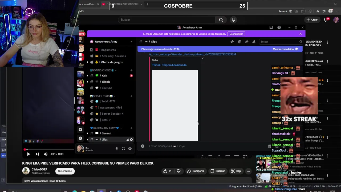Open Discord discover servers compass icon
Screen dimensions: 341x192
click(x=80, y=138)
